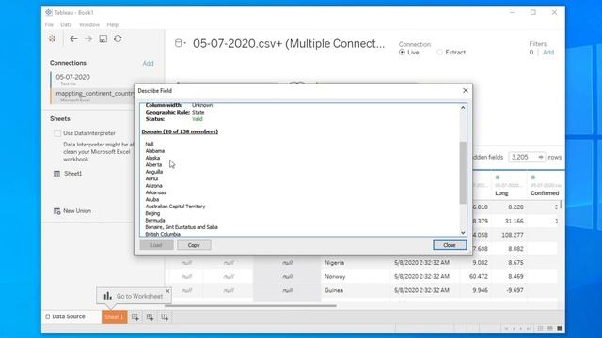The width and height of the screenshot is (602, 338).
Task: Select the Live connection option
Action: click(x=402, y=53)
